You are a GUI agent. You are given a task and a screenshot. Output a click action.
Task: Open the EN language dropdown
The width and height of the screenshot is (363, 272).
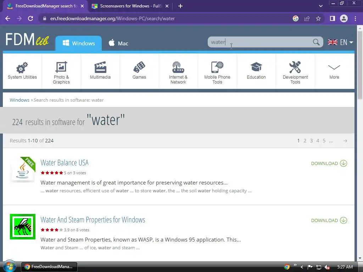point(340,42)
